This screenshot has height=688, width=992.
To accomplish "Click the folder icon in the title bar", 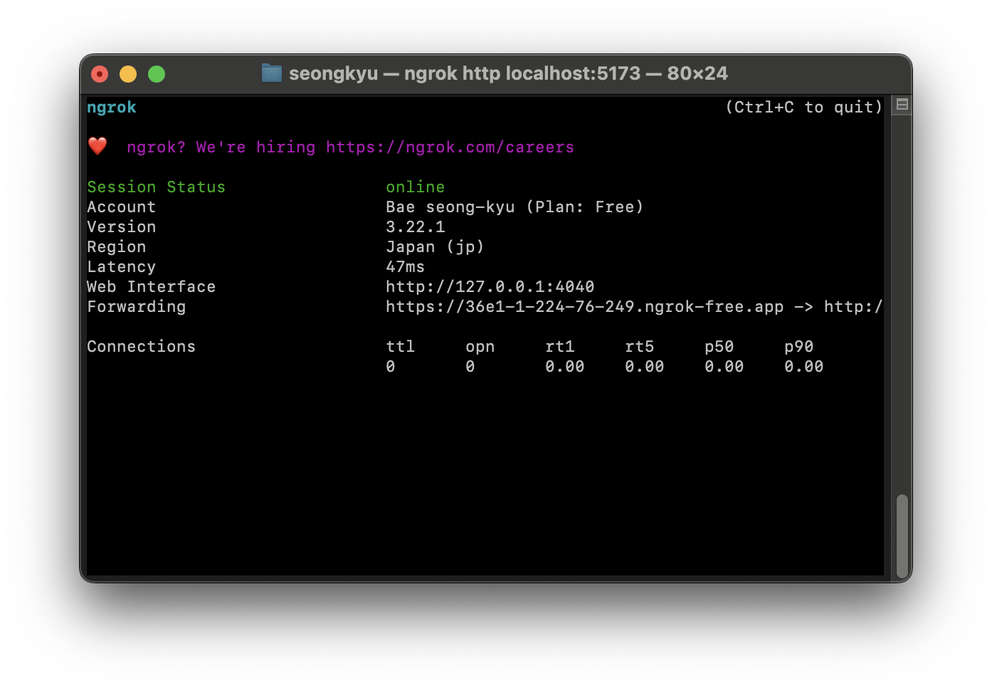I will click(x=271, y=73).
